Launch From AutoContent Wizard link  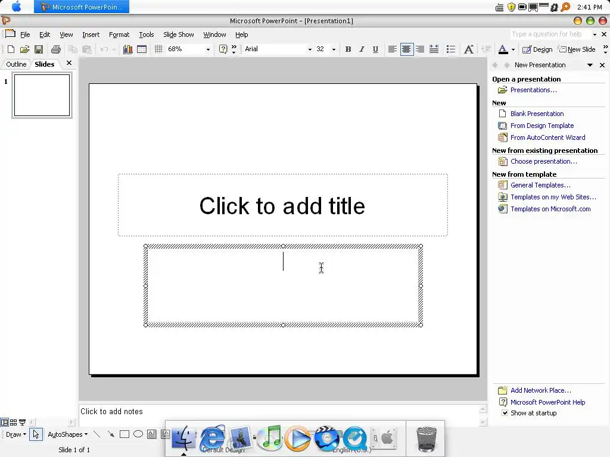click(548, 137)
